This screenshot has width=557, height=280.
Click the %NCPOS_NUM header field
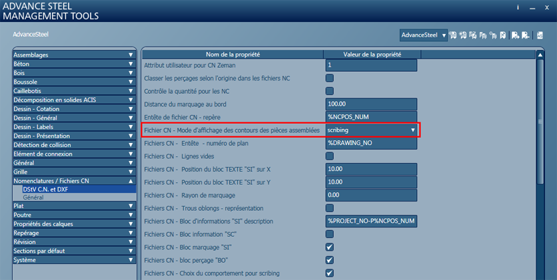pos(371,117)
